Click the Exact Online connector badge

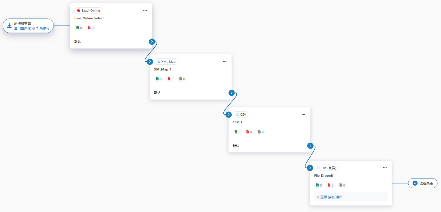click(x=88, y=11)
